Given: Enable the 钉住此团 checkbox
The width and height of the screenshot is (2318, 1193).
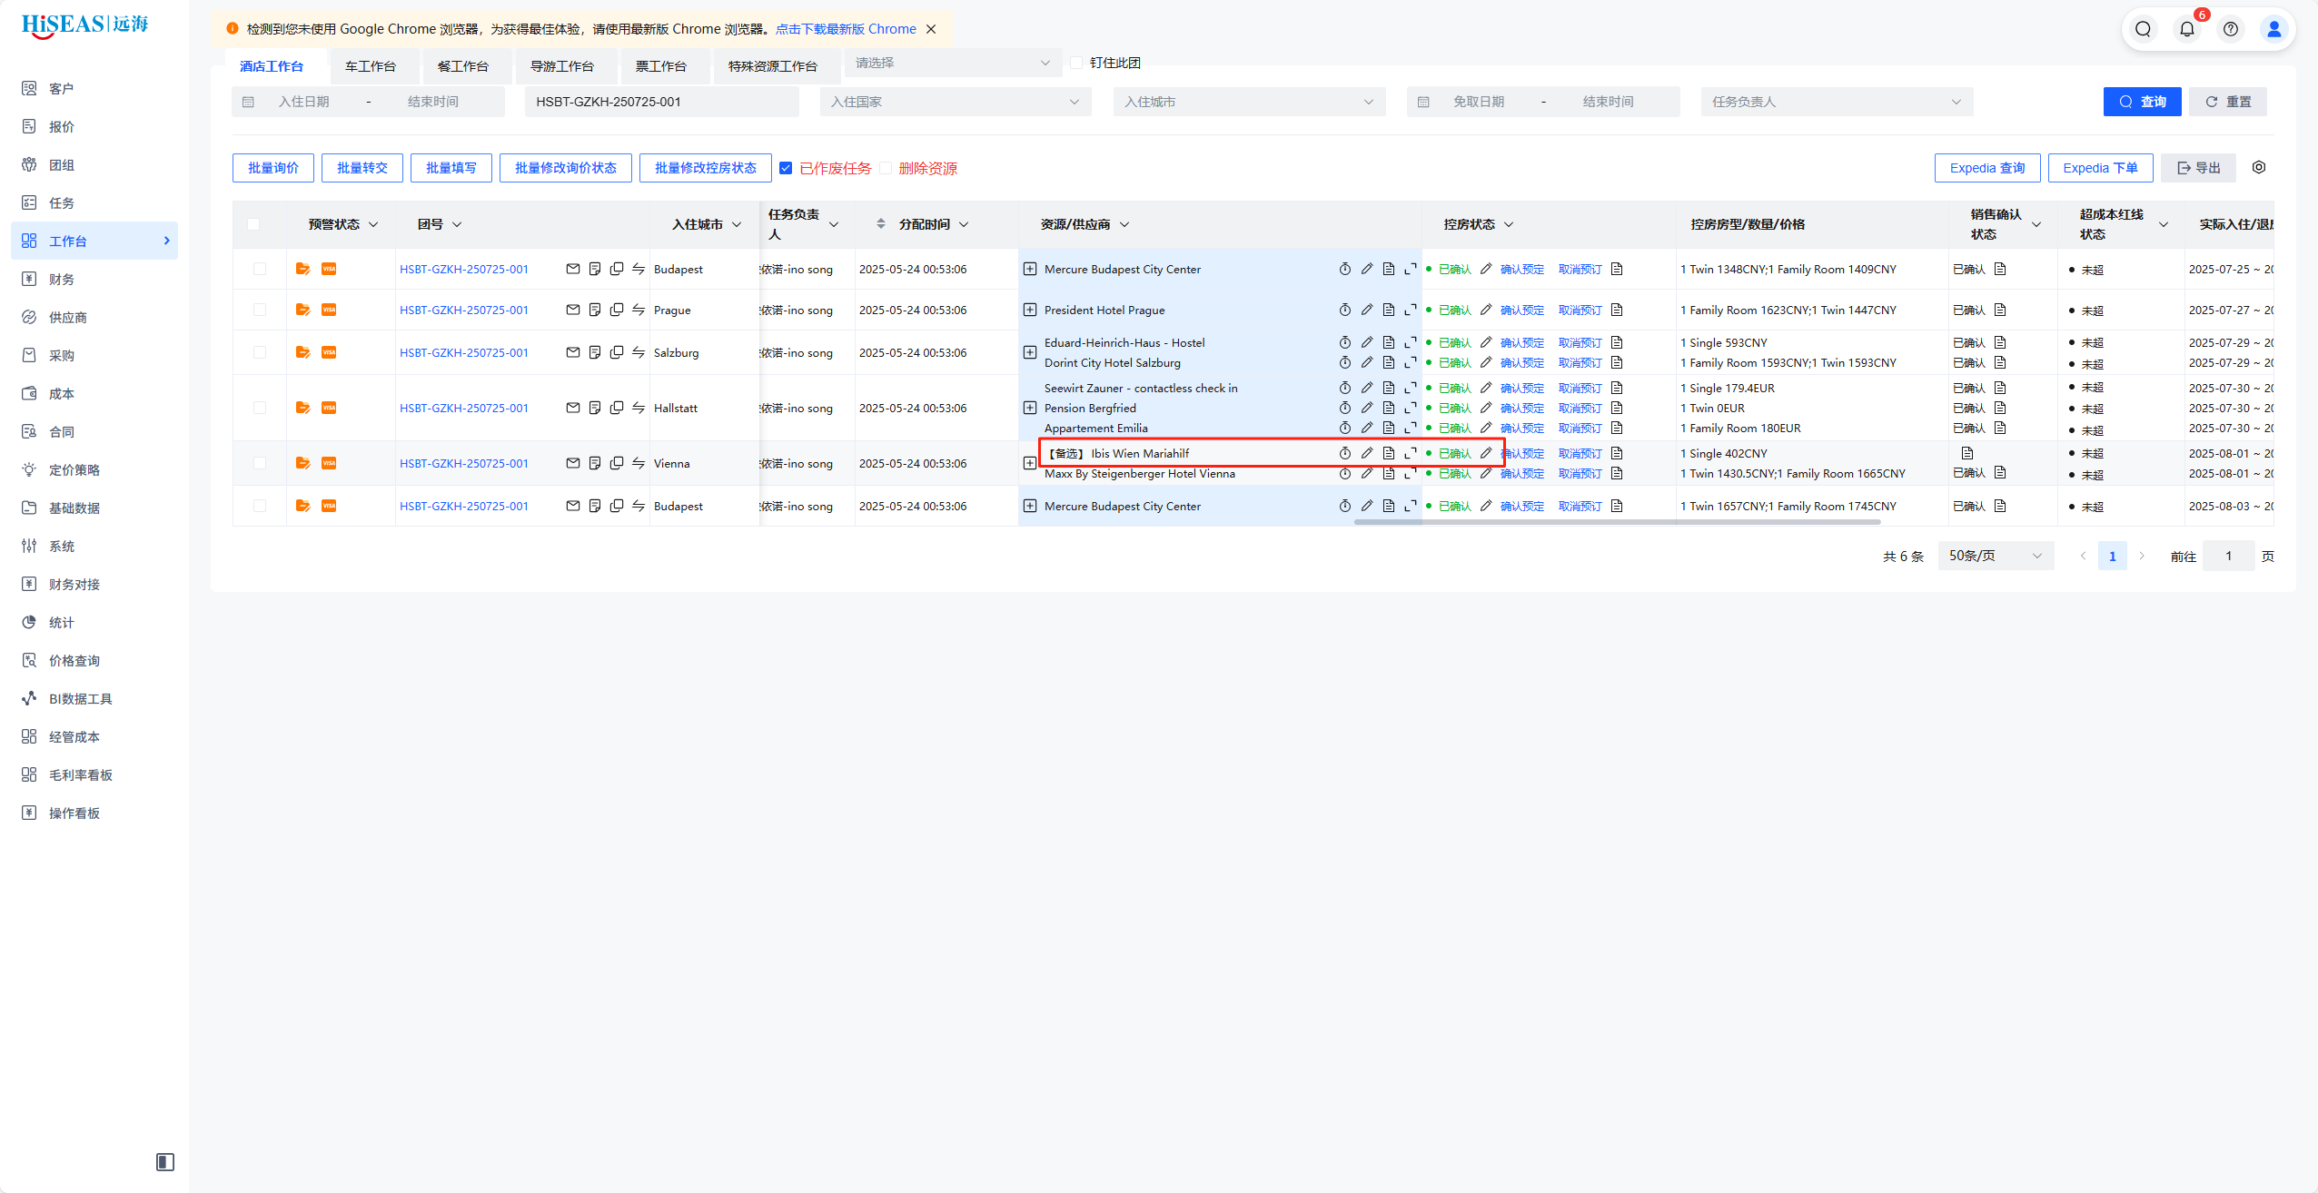Looking at the screenshot, I should click(1076, 63).
